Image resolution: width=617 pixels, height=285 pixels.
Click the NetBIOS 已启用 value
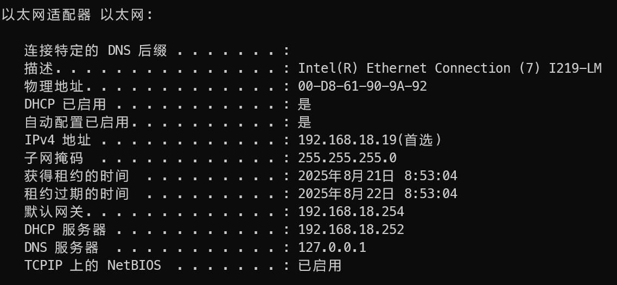320,265
